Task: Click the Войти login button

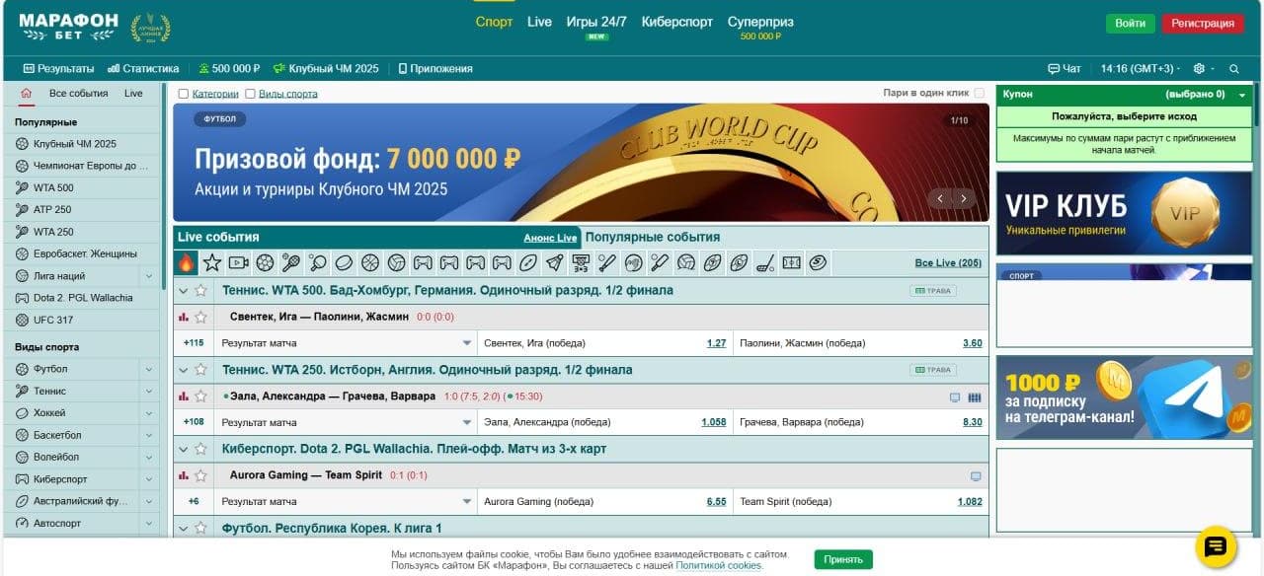Action: [x=1130, y=24]
